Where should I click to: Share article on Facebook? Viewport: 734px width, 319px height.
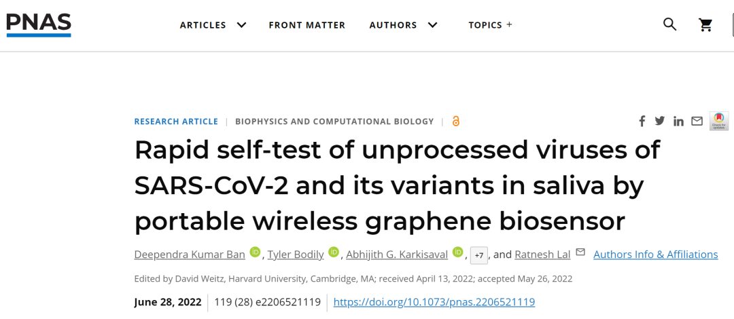tap(642, 121)
